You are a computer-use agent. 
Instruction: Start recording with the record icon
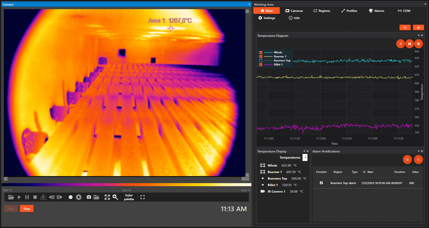[x=70, y=197]
